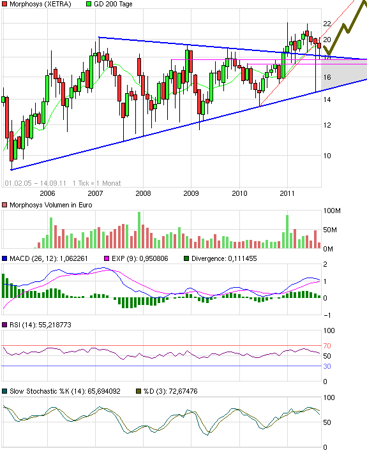The width and height of the screenshot is (367, 453).
Task: Click the red Morphosys (XETRA) legend swatch
Action: [x=4, y=4]
